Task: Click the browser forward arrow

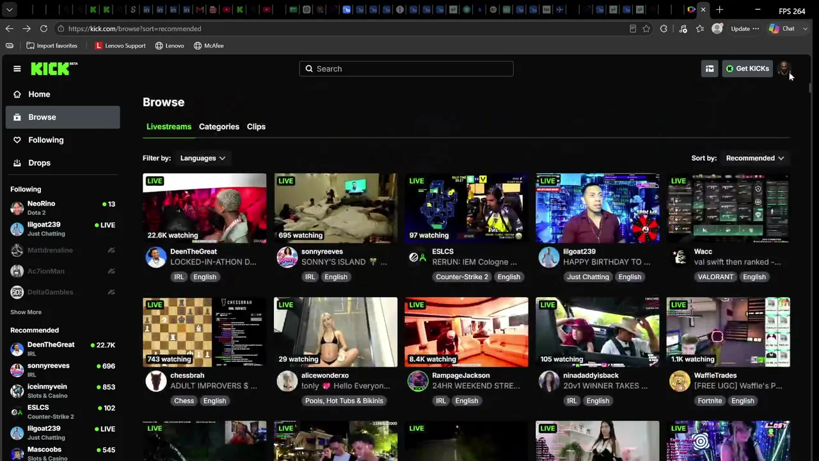Action: point(26,29)
